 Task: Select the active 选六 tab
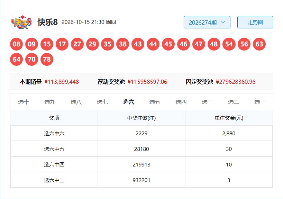(128, 102)
